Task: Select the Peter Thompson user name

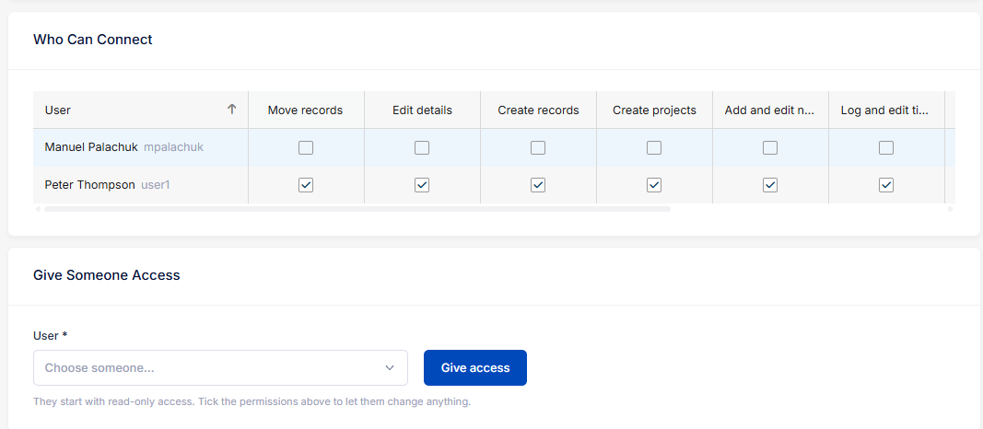Action: [x=89, y=185]
